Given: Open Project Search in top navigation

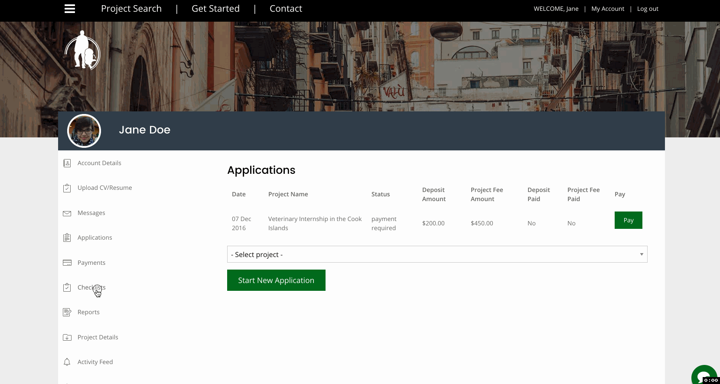Looking at the screenshot, I should 131,9.
